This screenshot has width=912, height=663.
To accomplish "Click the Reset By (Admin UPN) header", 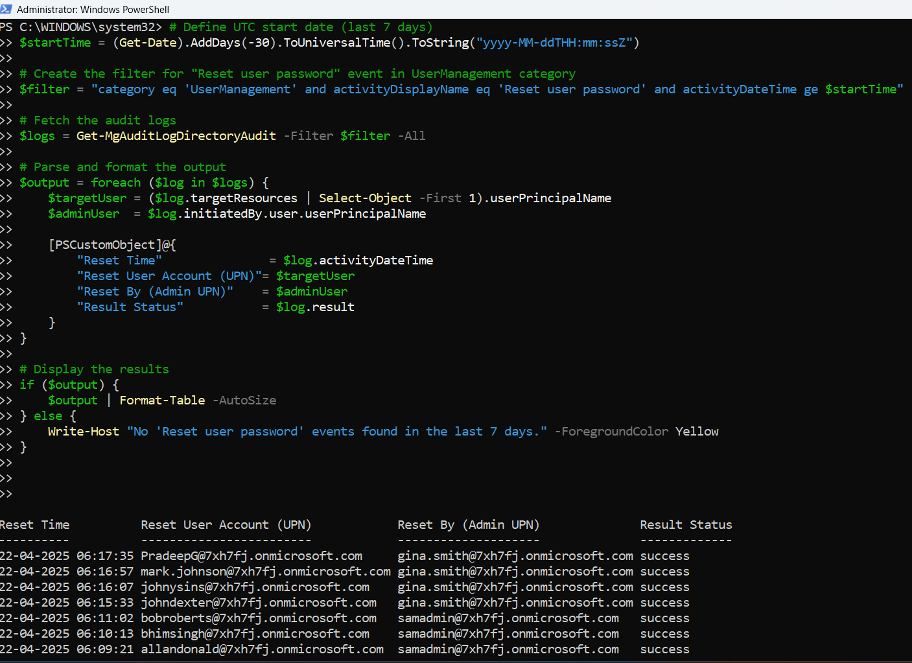I will (468, 525).
